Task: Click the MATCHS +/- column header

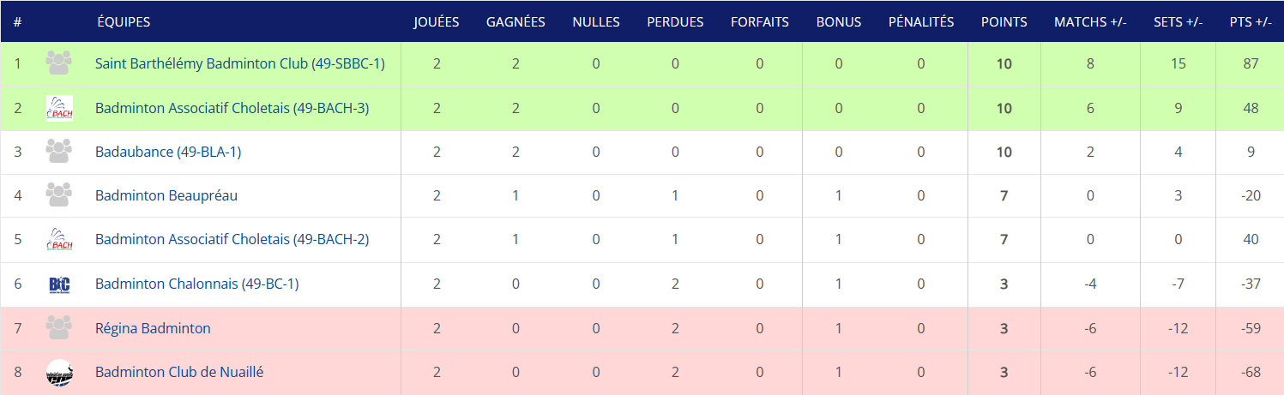Action: pos(1090,22)
